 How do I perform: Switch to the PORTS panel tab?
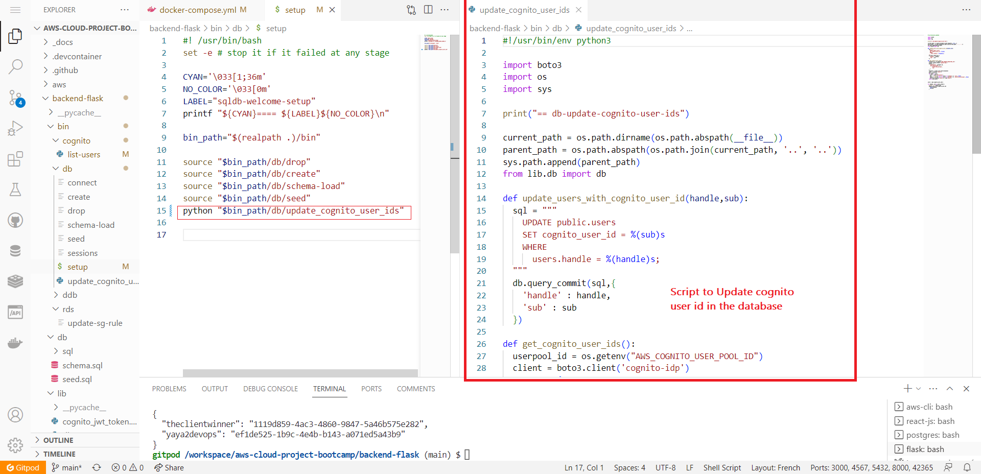(371, 389)
